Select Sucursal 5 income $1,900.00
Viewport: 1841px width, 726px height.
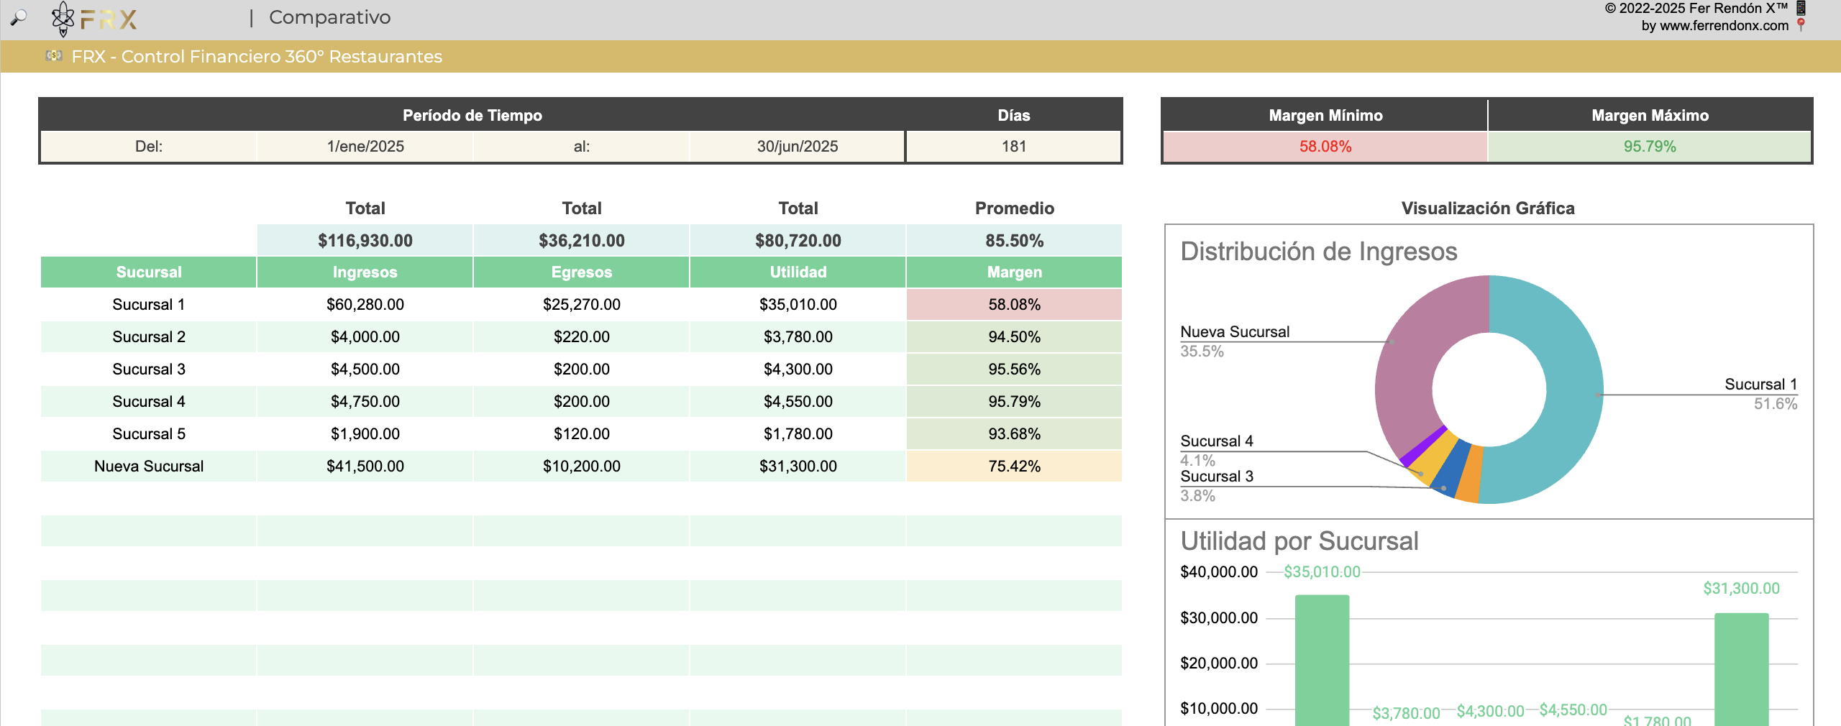point(365,434)
